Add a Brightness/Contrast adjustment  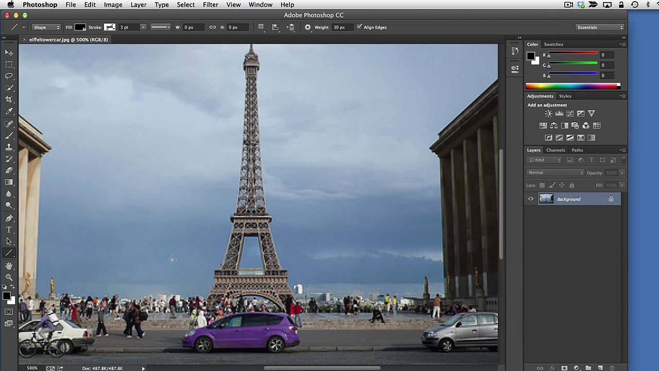pos(548,113)
